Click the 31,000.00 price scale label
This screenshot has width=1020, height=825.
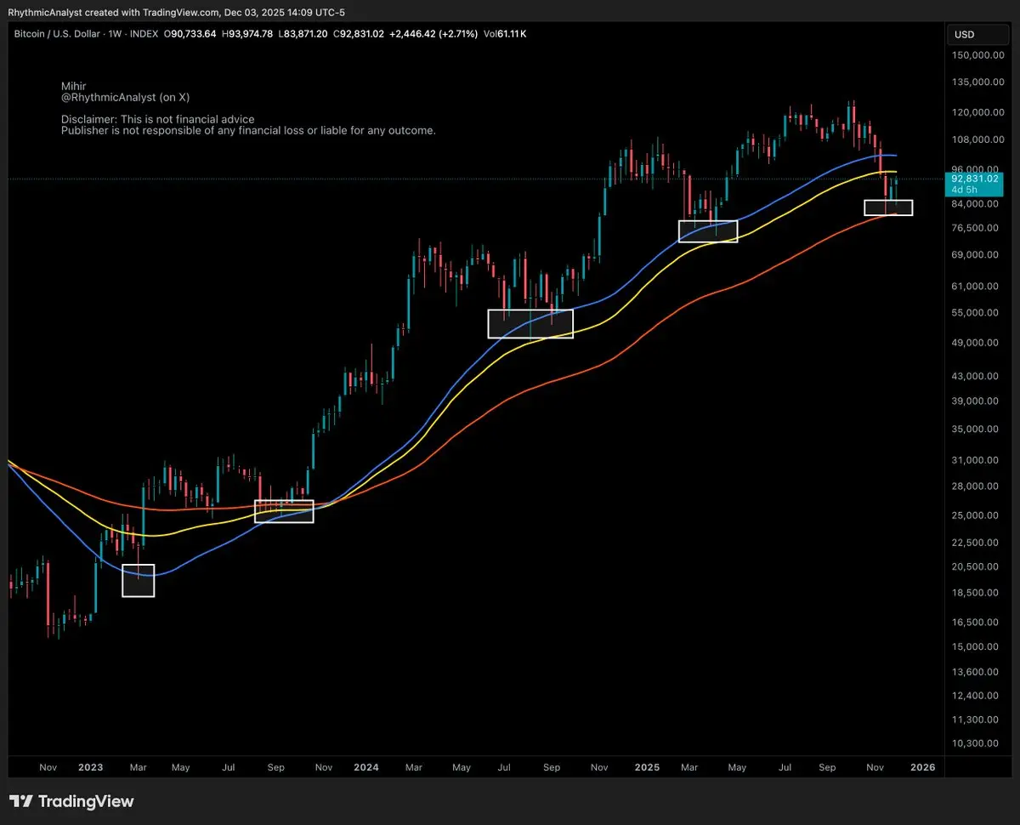pyautogui.click(x=977, y=460)
